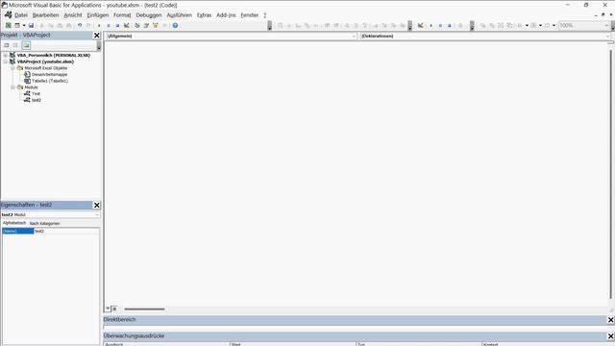
Task: Switch to the Nach Kategorien properties tab
Action: coord(45,223)
